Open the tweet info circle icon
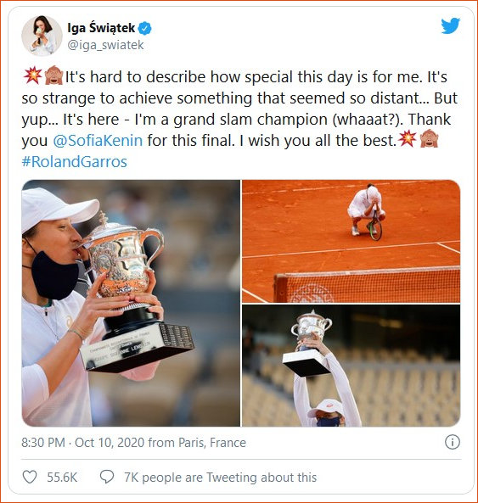This screenshot has height=503, width=478. click(453, 443)
